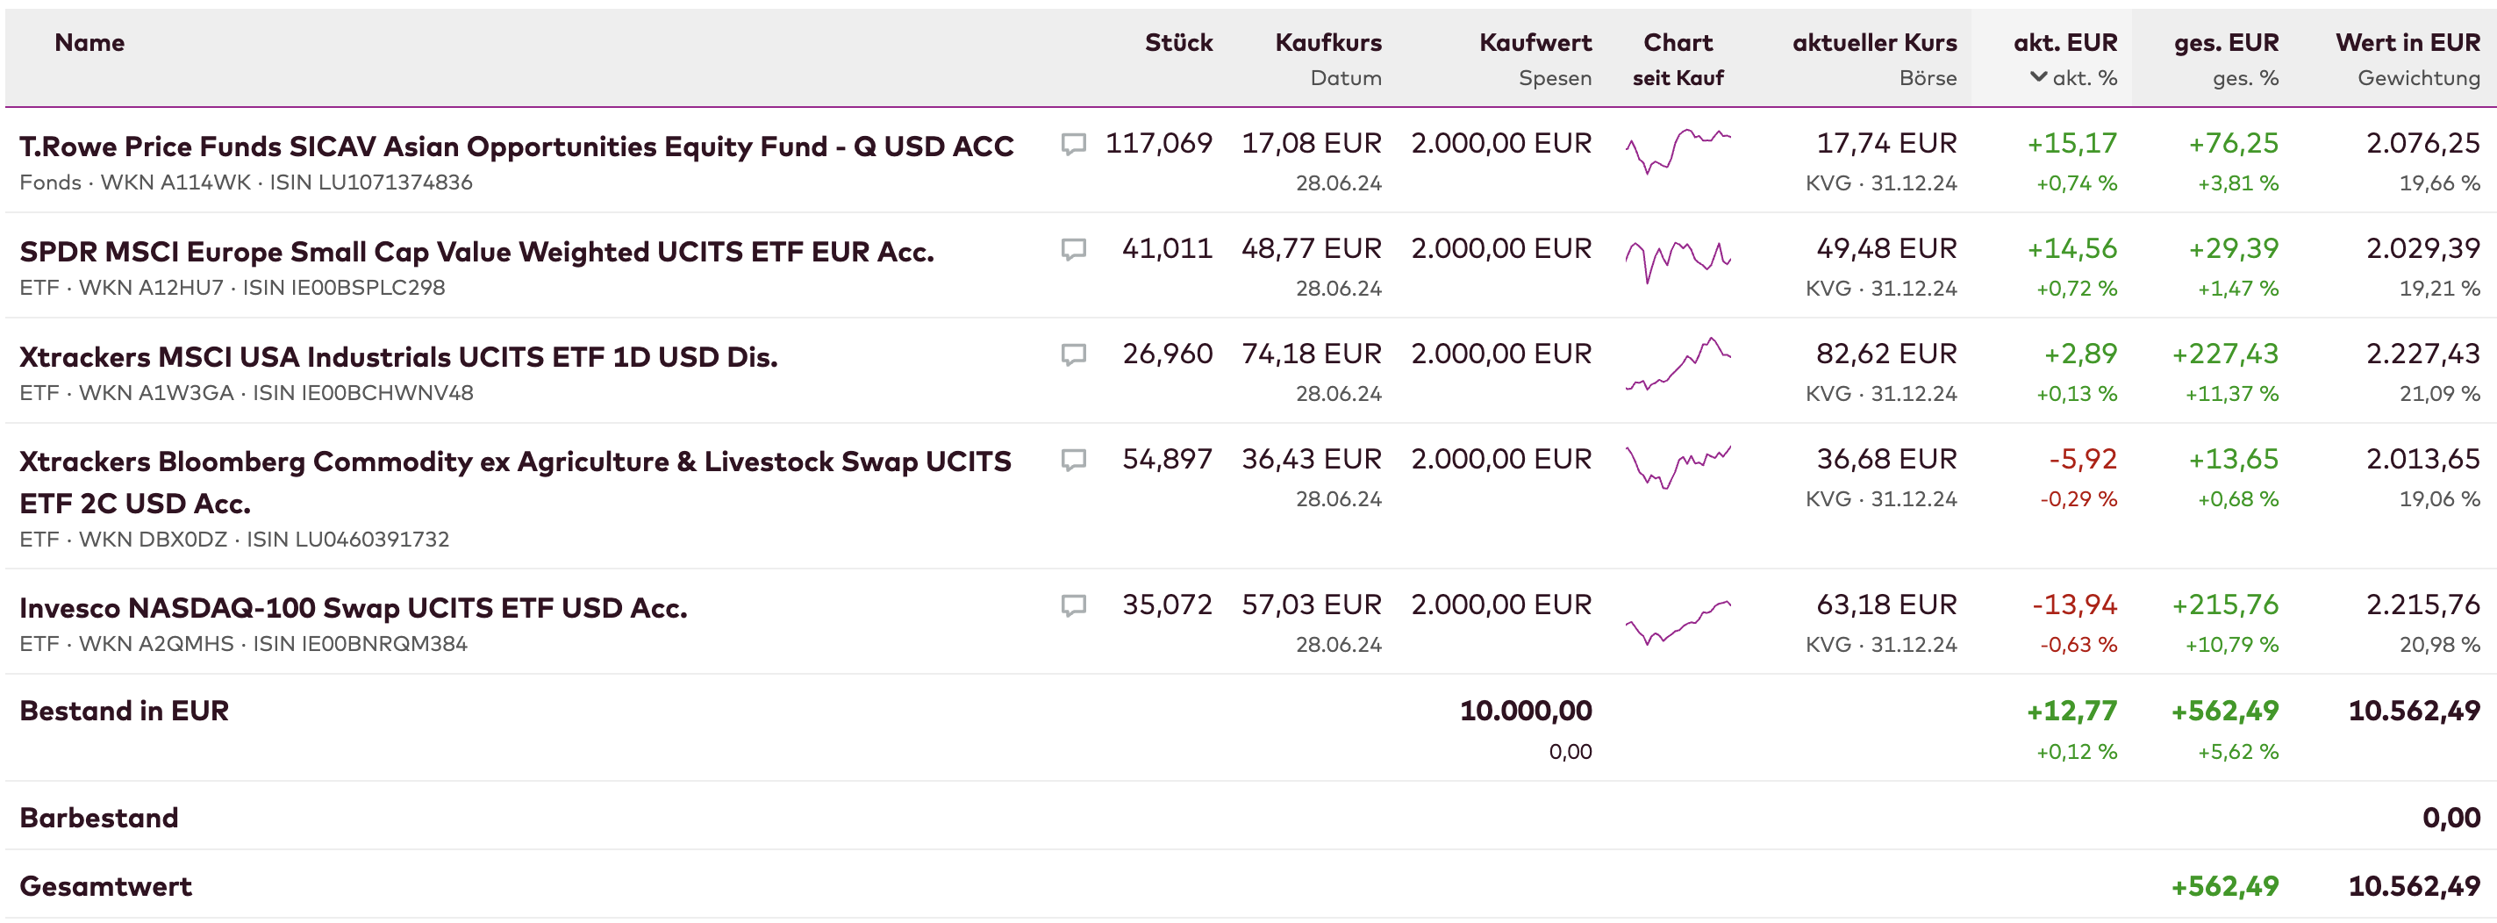
Task: Open note icon for Xtrackers USA Industrials
Action: pos(1073,354)
